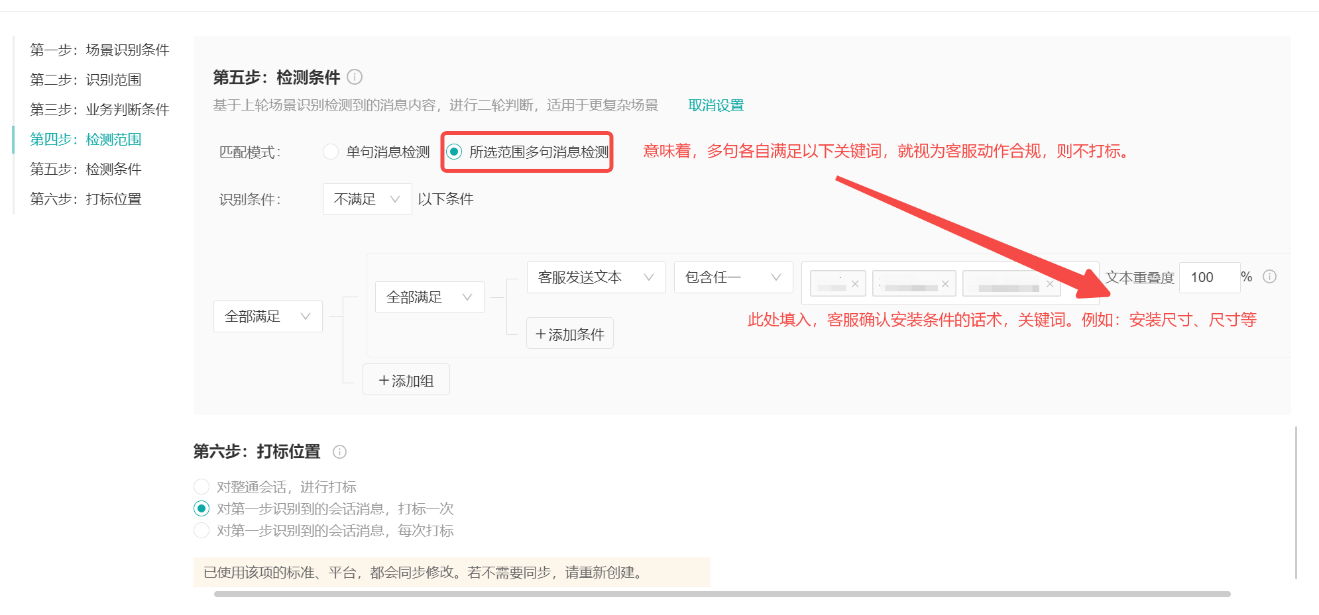The image size is (1319, 615).
Task: Click the 取消设置 link
Action: point(716,106)
